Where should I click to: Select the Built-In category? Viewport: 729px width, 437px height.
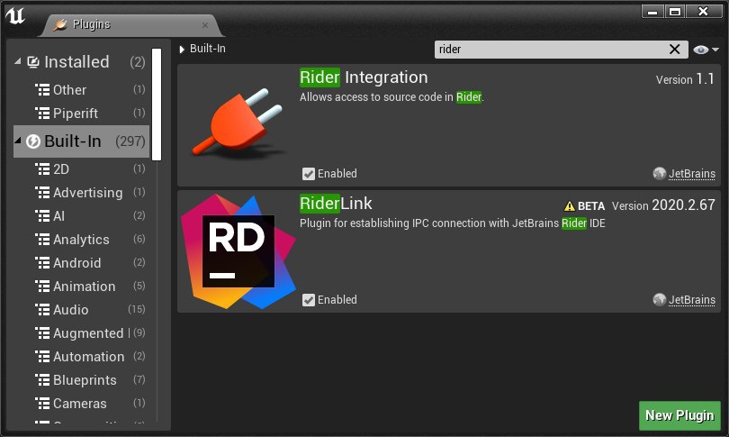pyautogui.click(x=81, y=141)
